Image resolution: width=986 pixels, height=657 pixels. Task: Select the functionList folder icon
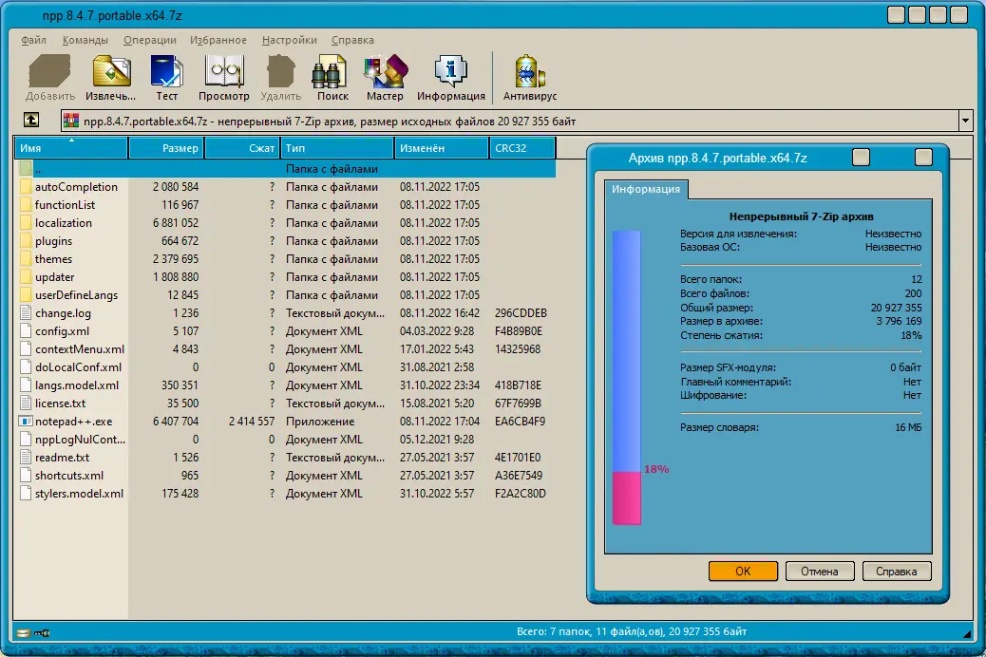pyautogui.click(x=25, y=205)
